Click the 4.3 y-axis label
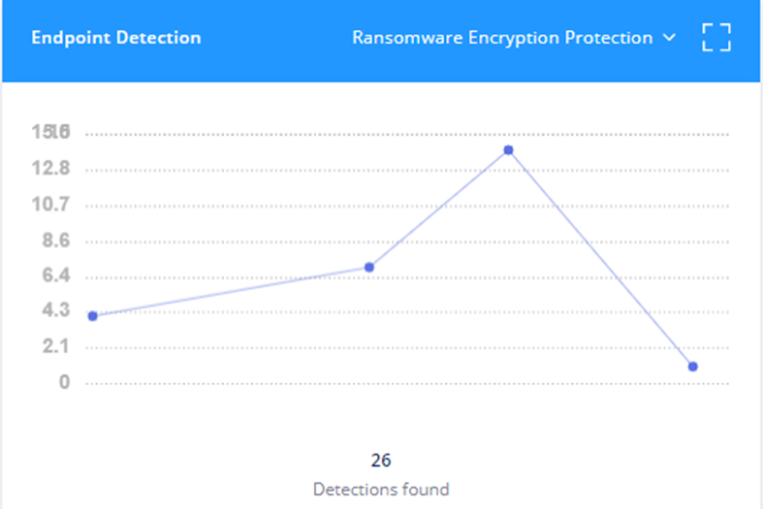 (x=56, y=310)
